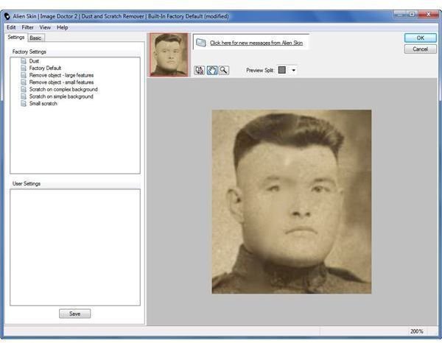The height and width of the screenshot is (343, 442).
Task: Select Scratch on simple background
Action: click(61, 96)
